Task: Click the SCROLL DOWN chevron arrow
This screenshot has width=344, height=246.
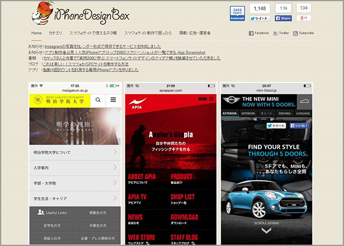Action: 266,230
